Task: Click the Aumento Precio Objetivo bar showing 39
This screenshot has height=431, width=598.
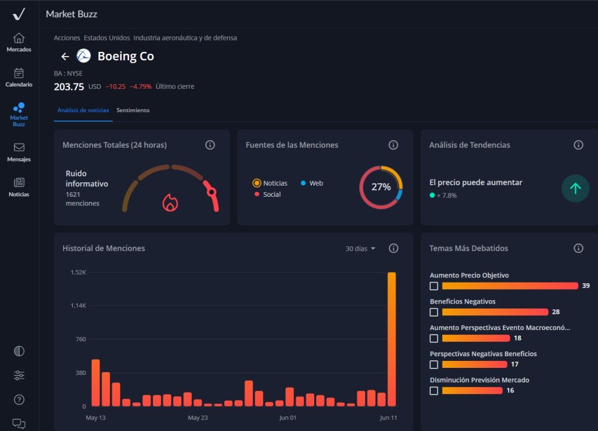Action: 510,286
